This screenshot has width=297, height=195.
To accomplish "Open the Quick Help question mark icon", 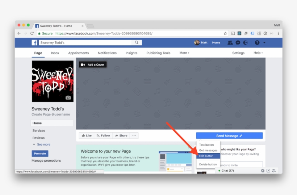I will point(257,43).
